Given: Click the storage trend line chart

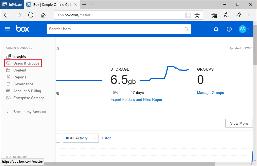Looking at the screenshot, I should (164, 73).
